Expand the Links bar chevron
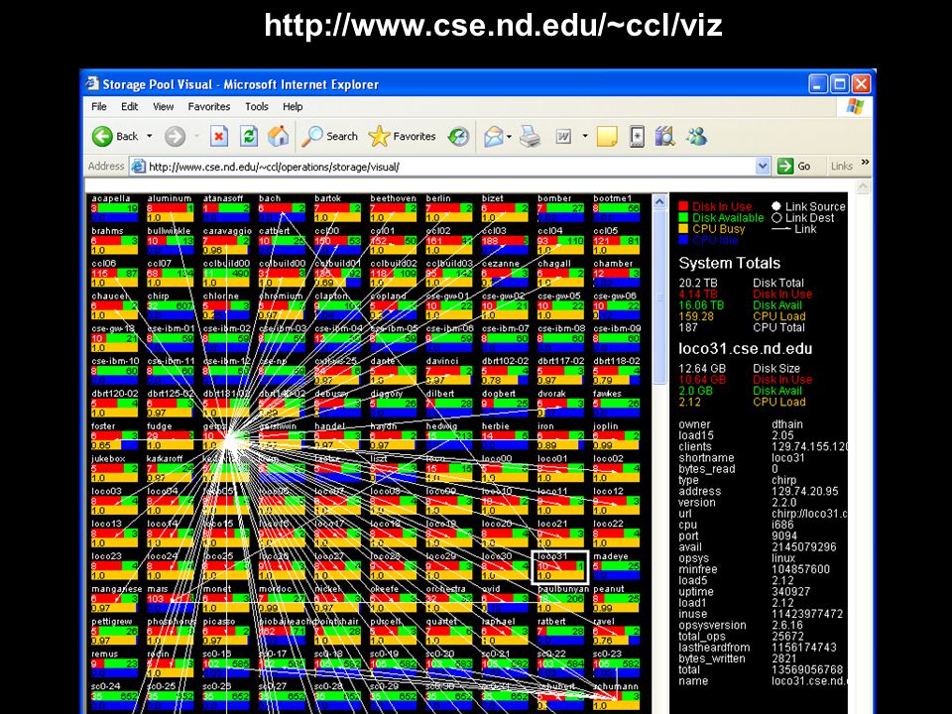The height and width of the screenshot is (714, 952). (x=865, y=162)
